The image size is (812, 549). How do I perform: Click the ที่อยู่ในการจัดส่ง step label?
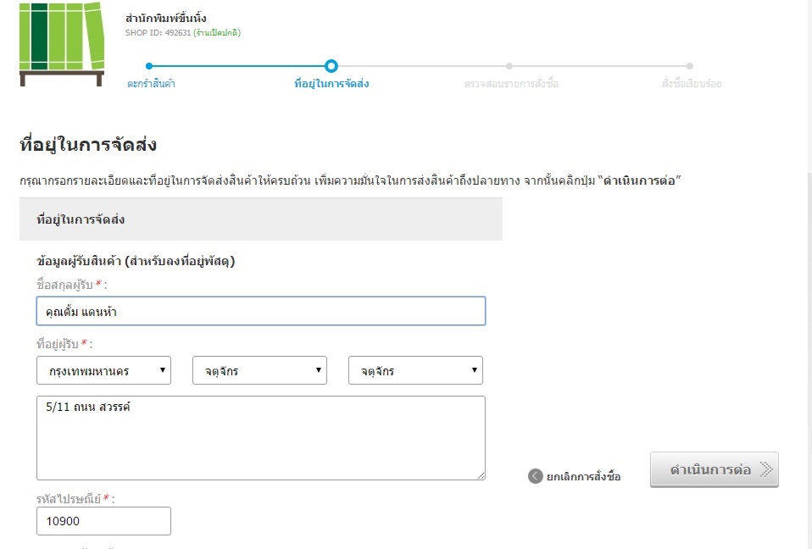click(x=331, y=84)
